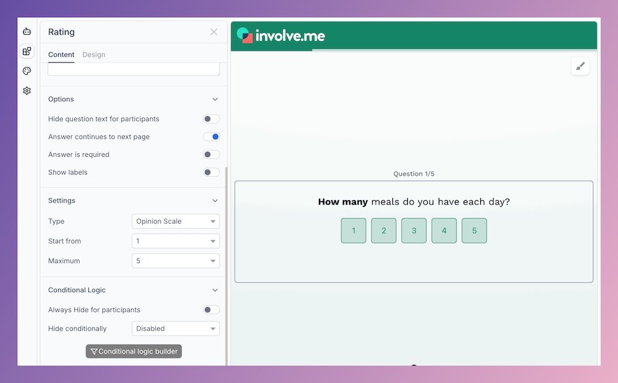
Task: Close the Rating panel with the X
Action: 214,32
